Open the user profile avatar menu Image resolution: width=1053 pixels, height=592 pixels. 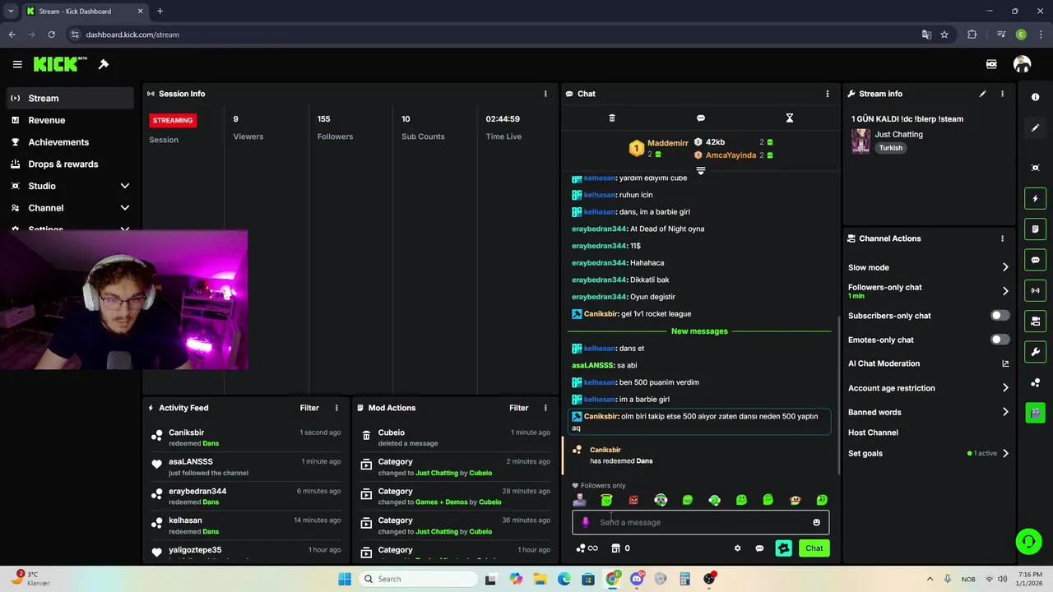(1022, 64)
